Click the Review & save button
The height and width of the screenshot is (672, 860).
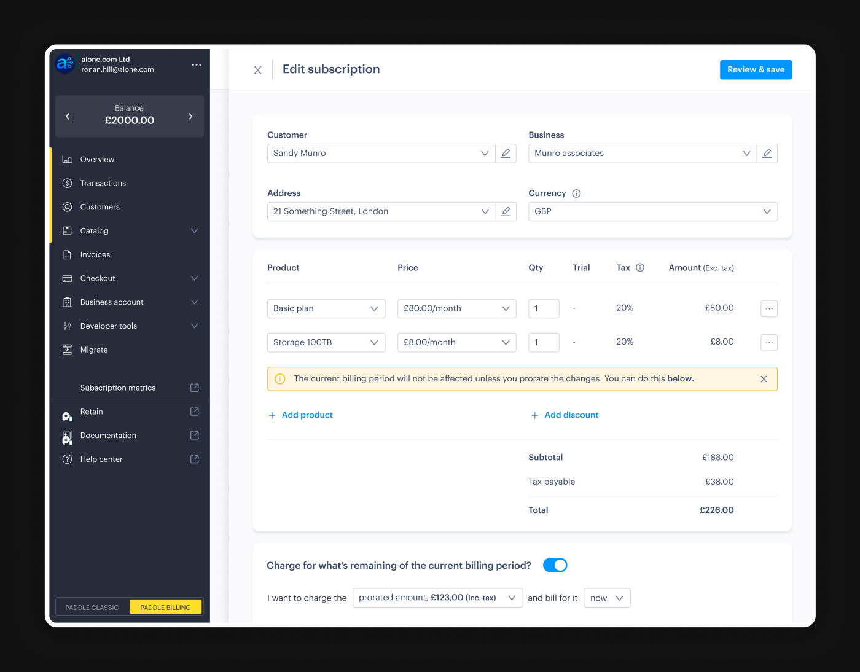click(x=756, y=69)
